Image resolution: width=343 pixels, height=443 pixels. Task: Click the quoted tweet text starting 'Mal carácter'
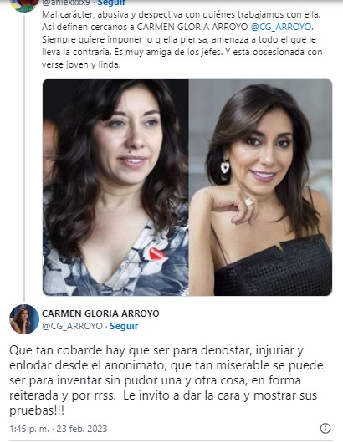182,39
